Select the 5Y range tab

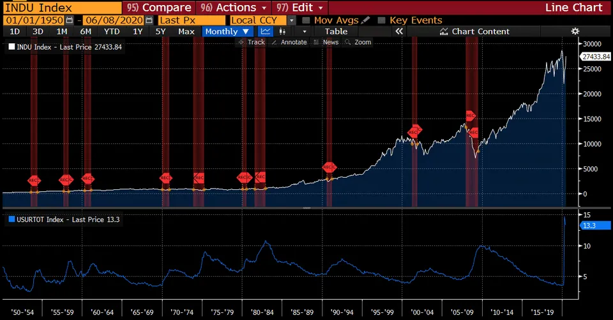pos(161,32)
